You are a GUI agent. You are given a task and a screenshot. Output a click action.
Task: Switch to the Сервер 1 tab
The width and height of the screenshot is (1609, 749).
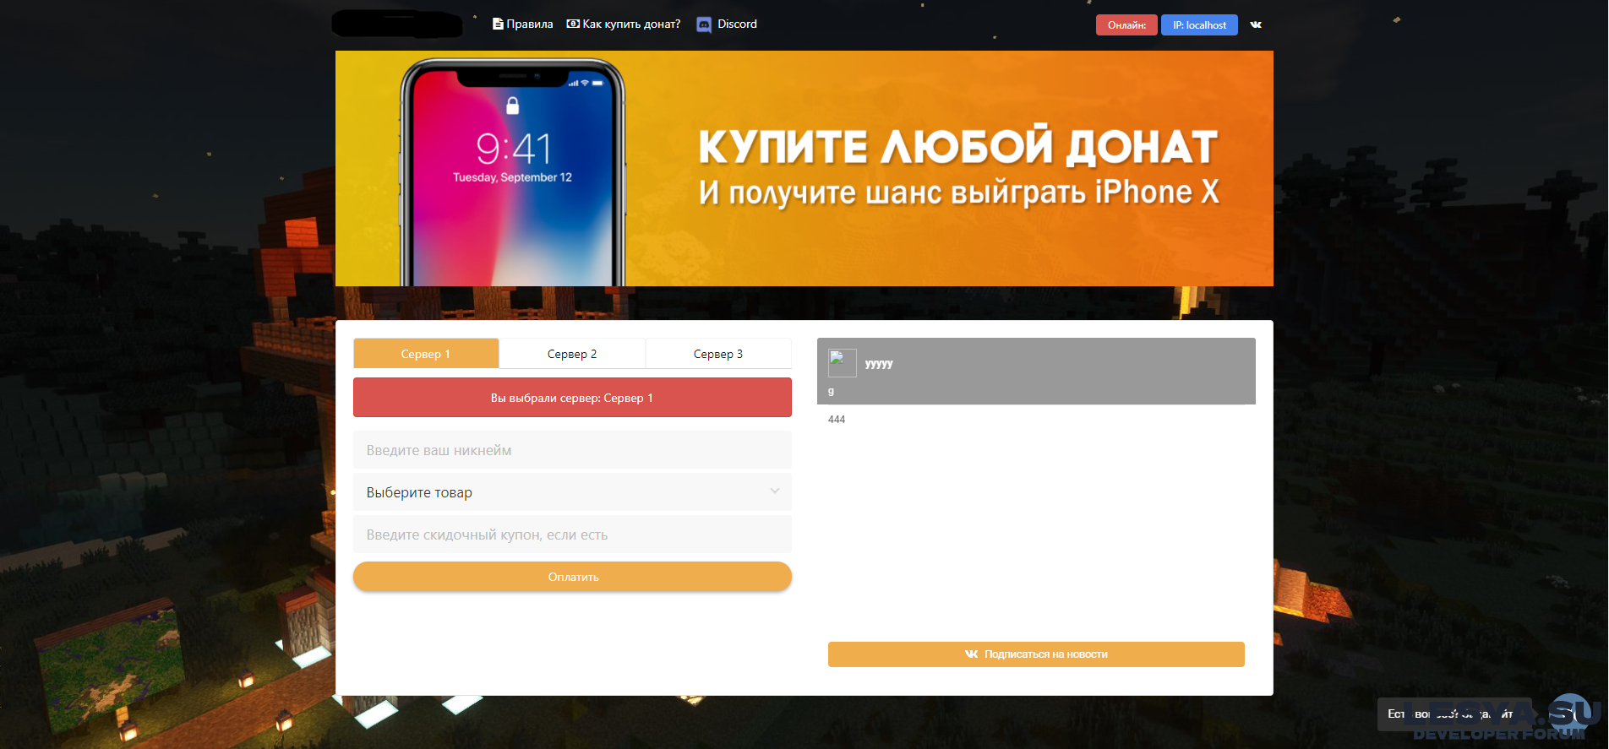[x=426, y=354]
